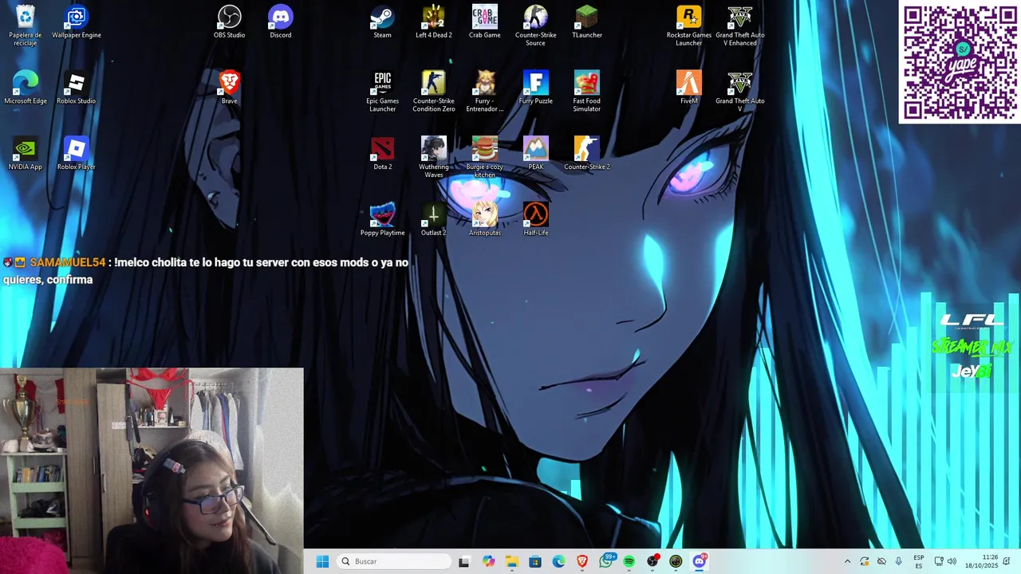The width and height of the screenshot is (1021, 574).
Task: Open OBS Studio desktop shortcut
Action: pyautogui.click(x=230, y=22)
